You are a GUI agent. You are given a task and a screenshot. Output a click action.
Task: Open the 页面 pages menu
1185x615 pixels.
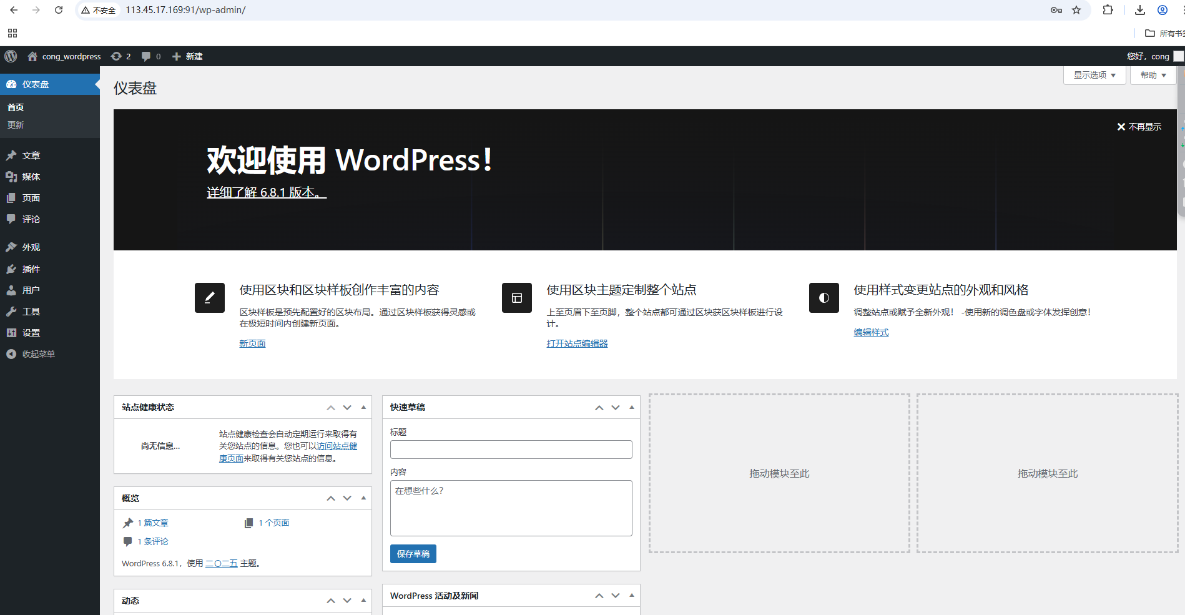[50, 198]
